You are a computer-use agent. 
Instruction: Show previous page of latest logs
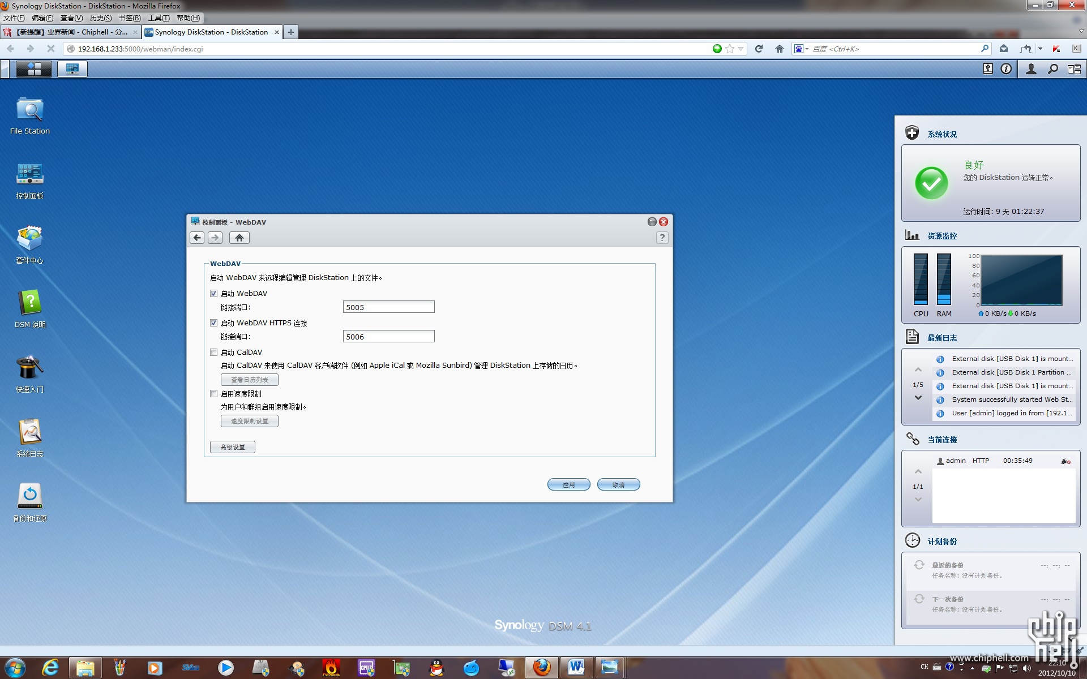point(918,369)
